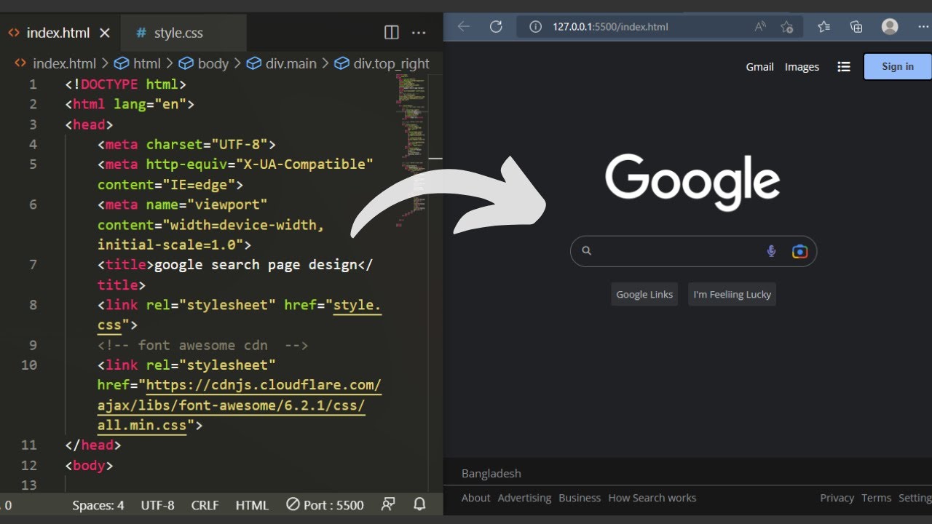Open the feedback icon in status bar
The image size is (932, 524).
(388, 504)
